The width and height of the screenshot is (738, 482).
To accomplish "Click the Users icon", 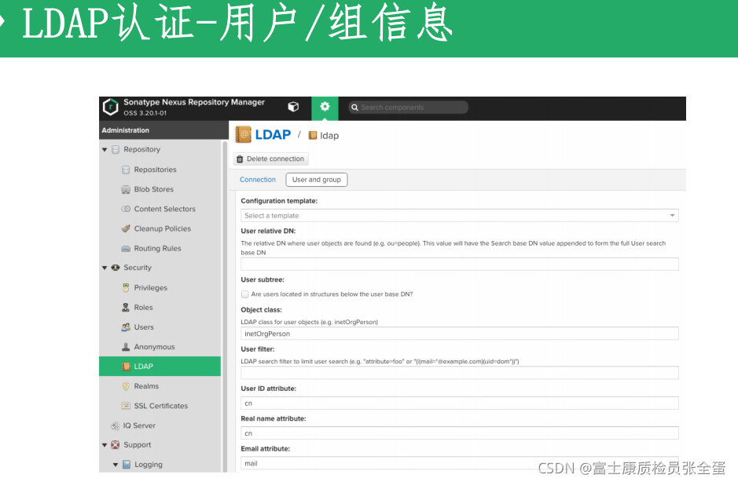I will (x=126, y=327).
